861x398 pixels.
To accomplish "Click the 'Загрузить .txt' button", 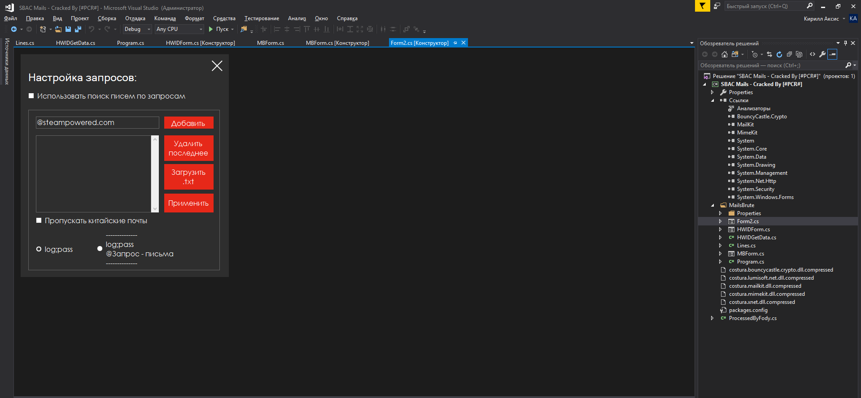I will pyautogui.click(x=188, y=177).
